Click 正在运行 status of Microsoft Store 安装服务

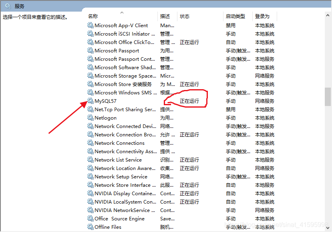coord(189,84)
